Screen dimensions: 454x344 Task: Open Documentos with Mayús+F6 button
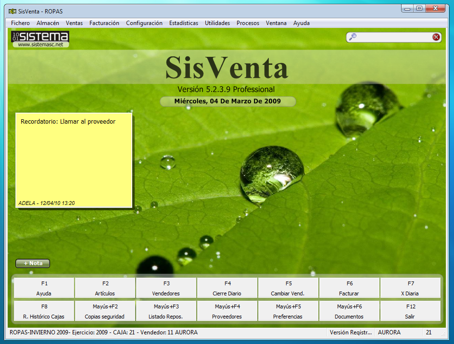pos(350,311)
